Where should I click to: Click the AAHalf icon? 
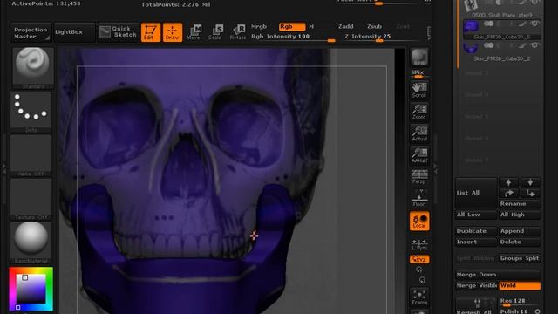[419, 155]
